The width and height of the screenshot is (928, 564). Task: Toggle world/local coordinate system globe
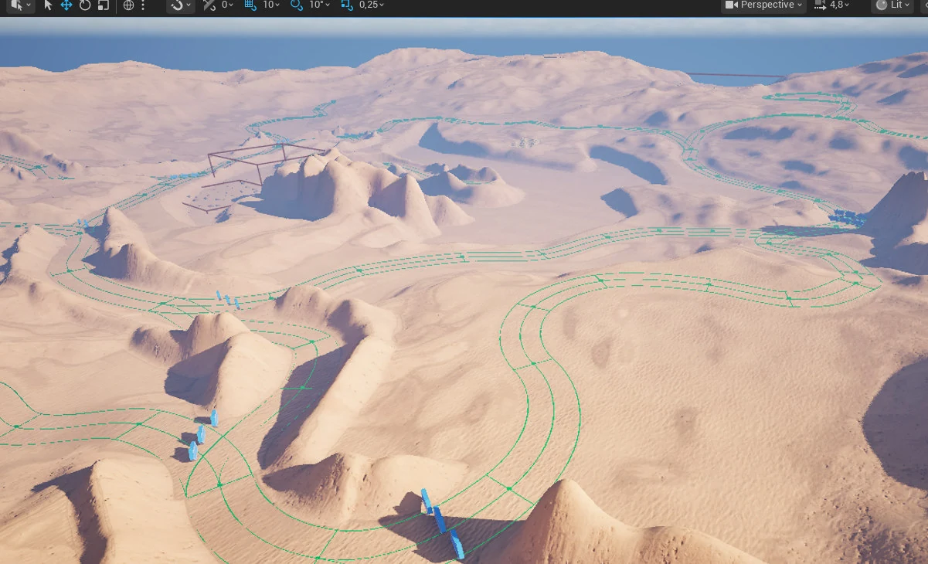128,5
